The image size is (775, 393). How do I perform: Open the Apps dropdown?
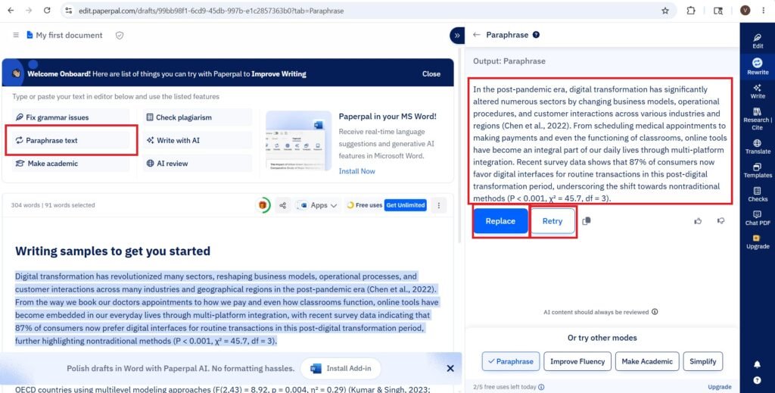pos(319,205)
